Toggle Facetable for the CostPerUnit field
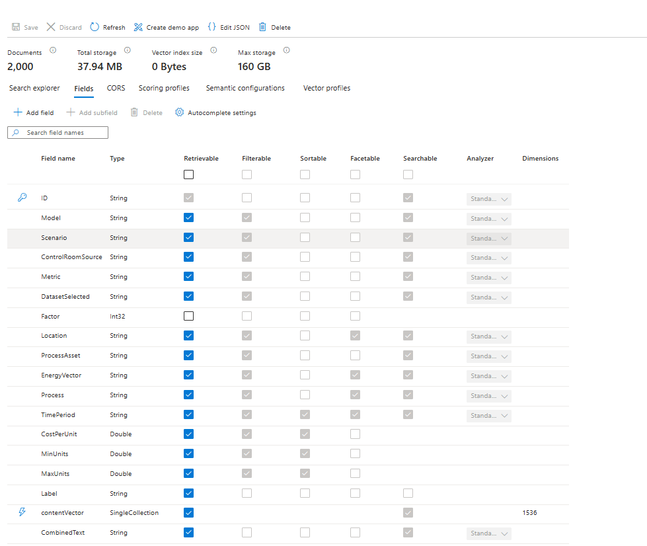Image resolution: width=647 pixels, height=546 pixels. tap(356, 434)
